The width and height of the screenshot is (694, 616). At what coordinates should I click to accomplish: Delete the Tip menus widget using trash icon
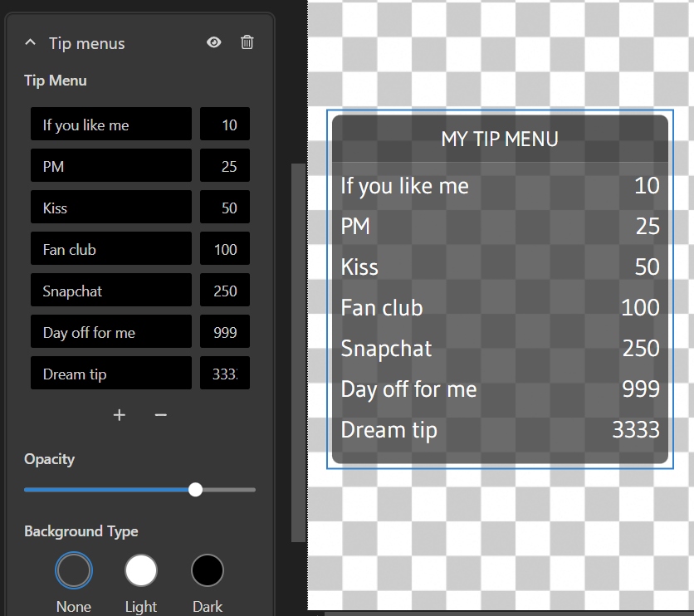click(x=247, y=42)
